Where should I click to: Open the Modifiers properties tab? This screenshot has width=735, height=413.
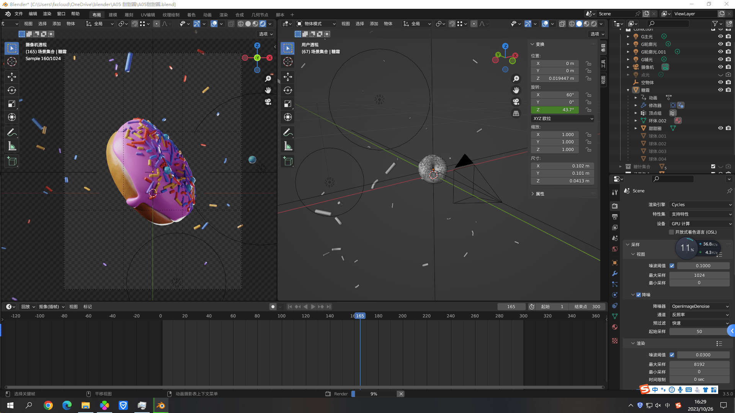point(615,273)
